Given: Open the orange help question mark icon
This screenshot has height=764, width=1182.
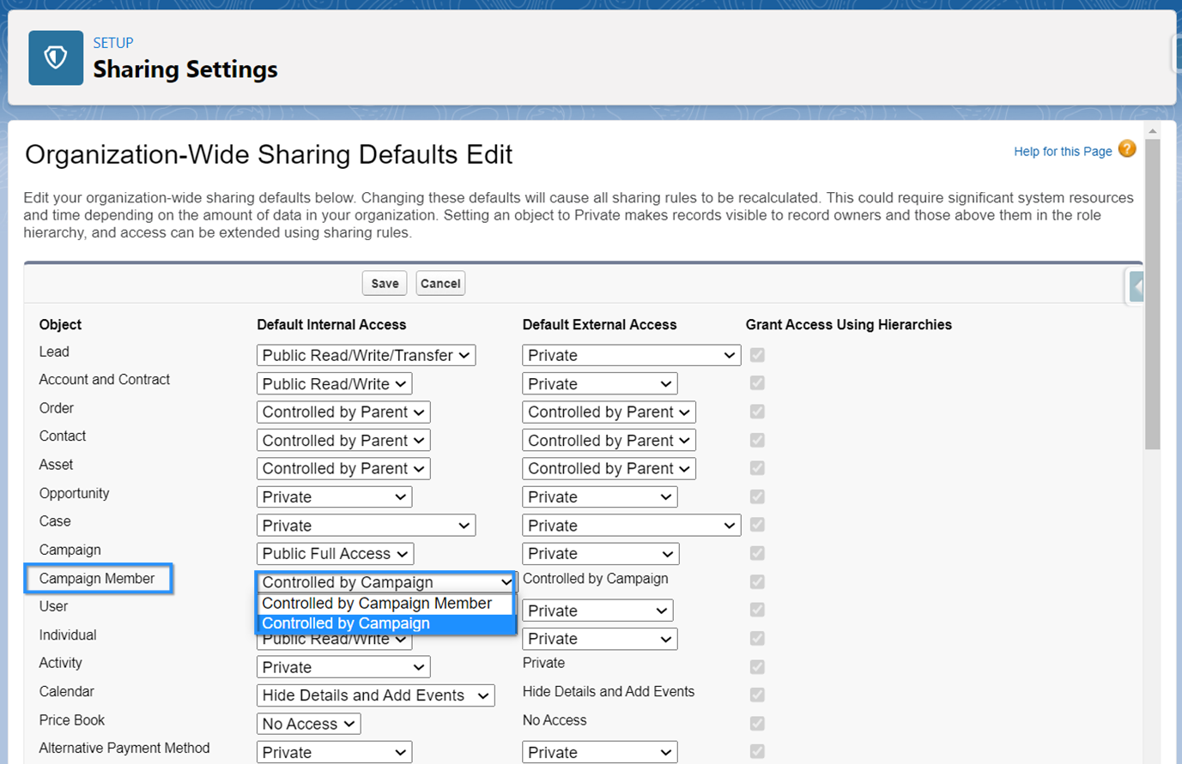Looking at the screenshot, I should pos(1127,149).
